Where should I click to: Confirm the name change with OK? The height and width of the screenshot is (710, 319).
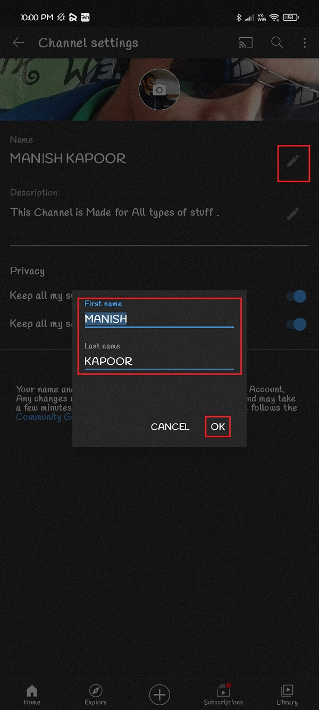218,427
